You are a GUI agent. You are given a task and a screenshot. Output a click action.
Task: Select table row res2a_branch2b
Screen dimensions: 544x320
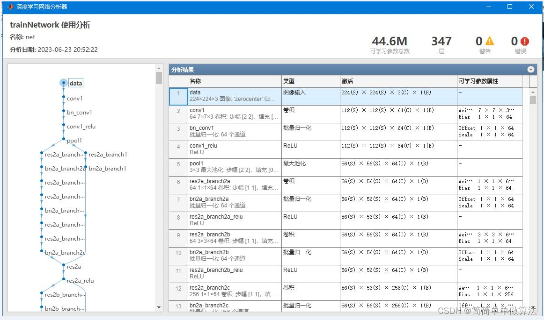[x=346, y=238]
